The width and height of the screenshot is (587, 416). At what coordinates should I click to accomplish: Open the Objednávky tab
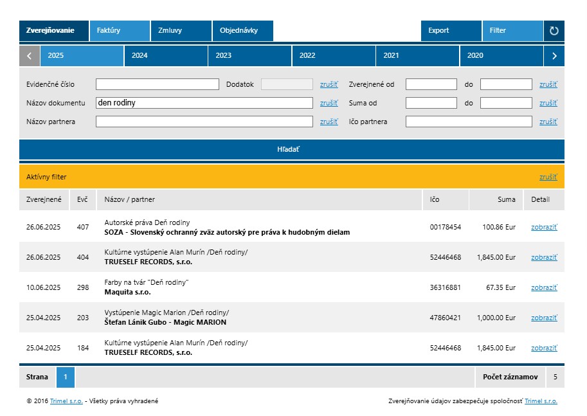242,30
